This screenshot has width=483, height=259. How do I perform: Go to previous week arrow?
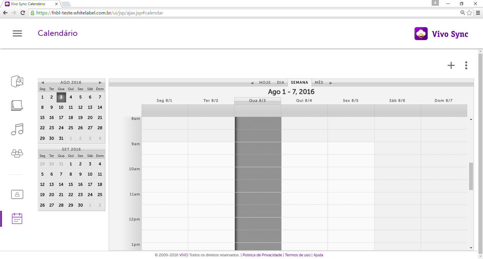point(252,83)
